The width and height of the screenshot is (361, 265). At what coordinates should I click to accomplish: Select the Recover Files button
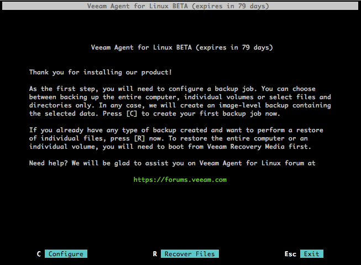(190, 254)
